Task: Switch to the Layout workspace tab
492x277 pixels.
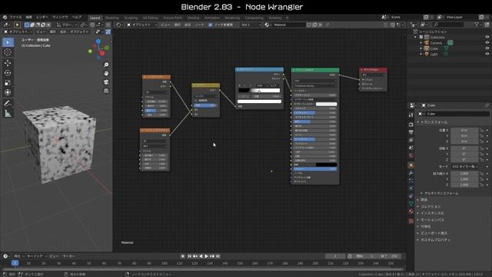Action: (x=95, y=18)
